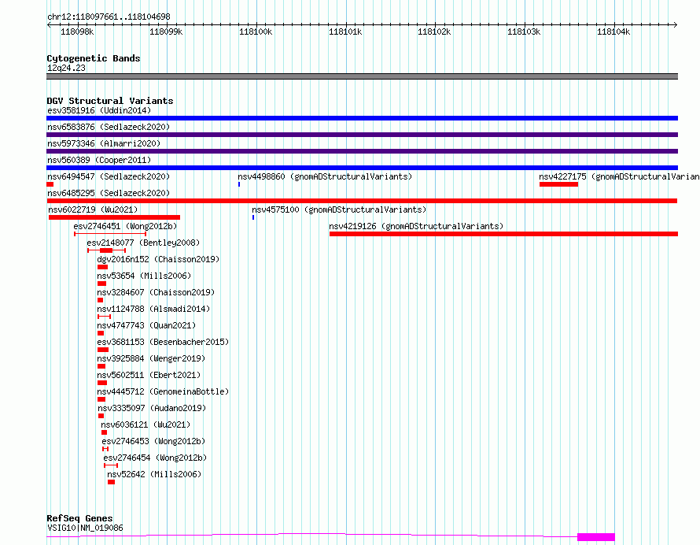Screen dimensions: 700x545
Task: Click nsv560389 (Cooper2011) label
Action: point(99,160)
